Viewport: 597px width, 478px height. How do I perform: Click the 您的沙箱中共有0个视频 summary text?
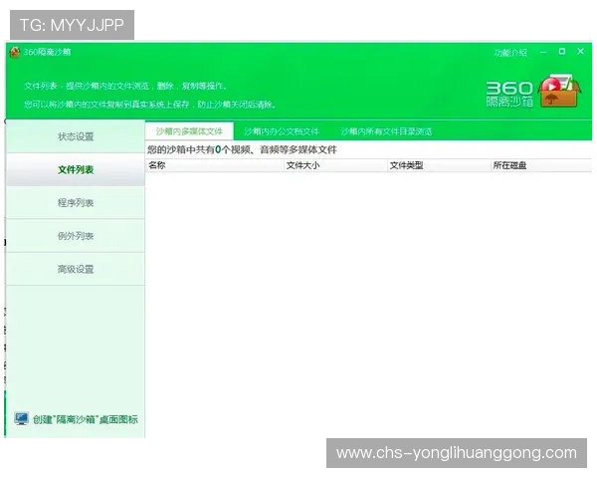(x=242, y=149)
